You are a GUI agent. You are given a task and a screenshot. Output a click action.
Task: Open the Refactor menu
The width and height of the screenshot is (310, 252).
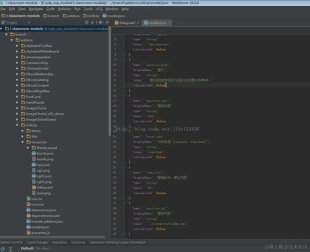point(64,9)
